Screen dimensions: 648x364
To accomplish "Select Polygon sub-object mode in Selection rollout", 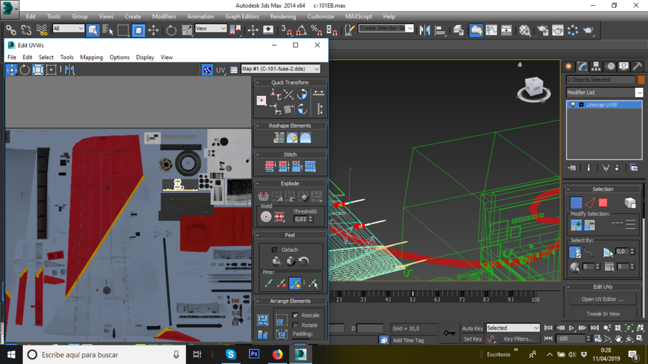I will click(603, 203).
